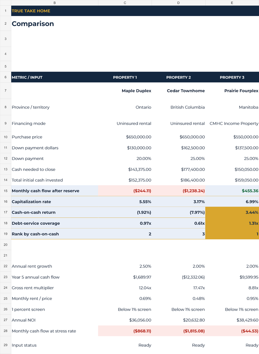Select the ($244.11) cash flow cell
Viewport: 259px width, 354px height.
click(x=125, y=191)
